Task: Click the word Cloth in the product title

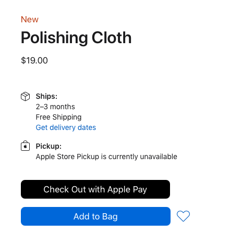Action: pos(112,37)
